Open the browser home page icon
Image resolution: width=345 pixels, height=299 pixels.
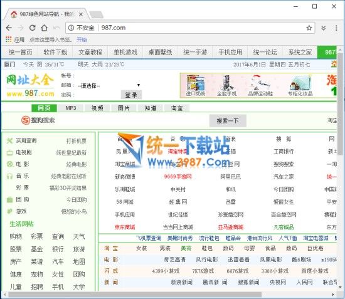click(x=45, y=28)
